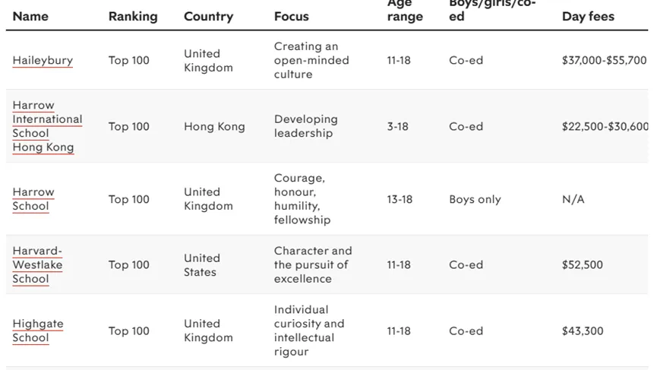This screenshot has height=370, width=657.
Task: Open the Harrow School link
Action: (33, 199)
